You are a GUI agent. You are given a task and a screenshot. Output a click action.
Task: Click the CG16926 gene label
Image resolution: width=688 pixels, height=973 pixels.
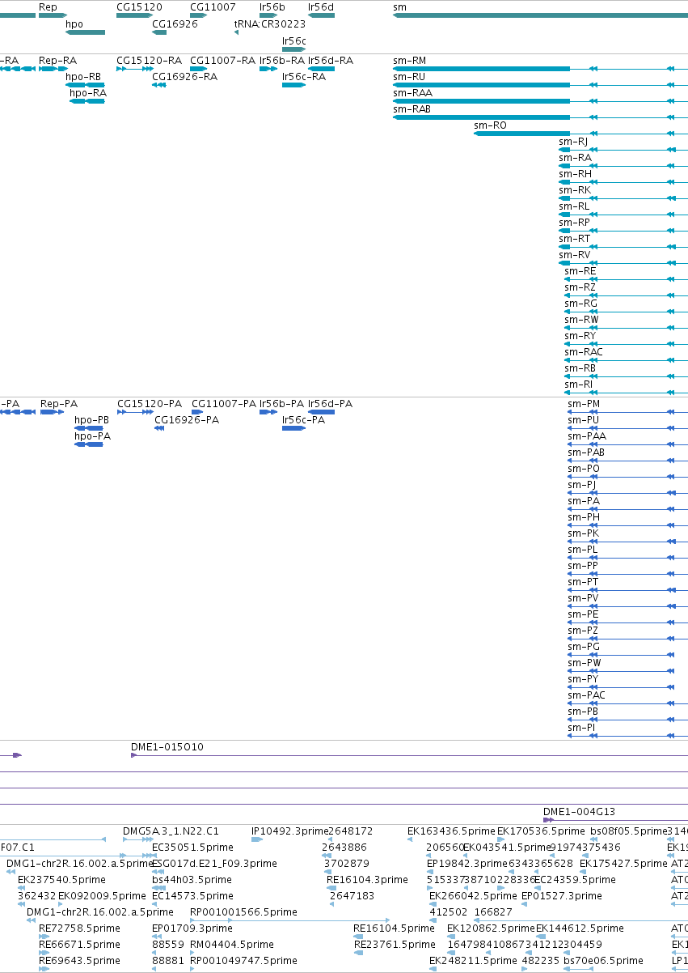(x=175, y=24)
